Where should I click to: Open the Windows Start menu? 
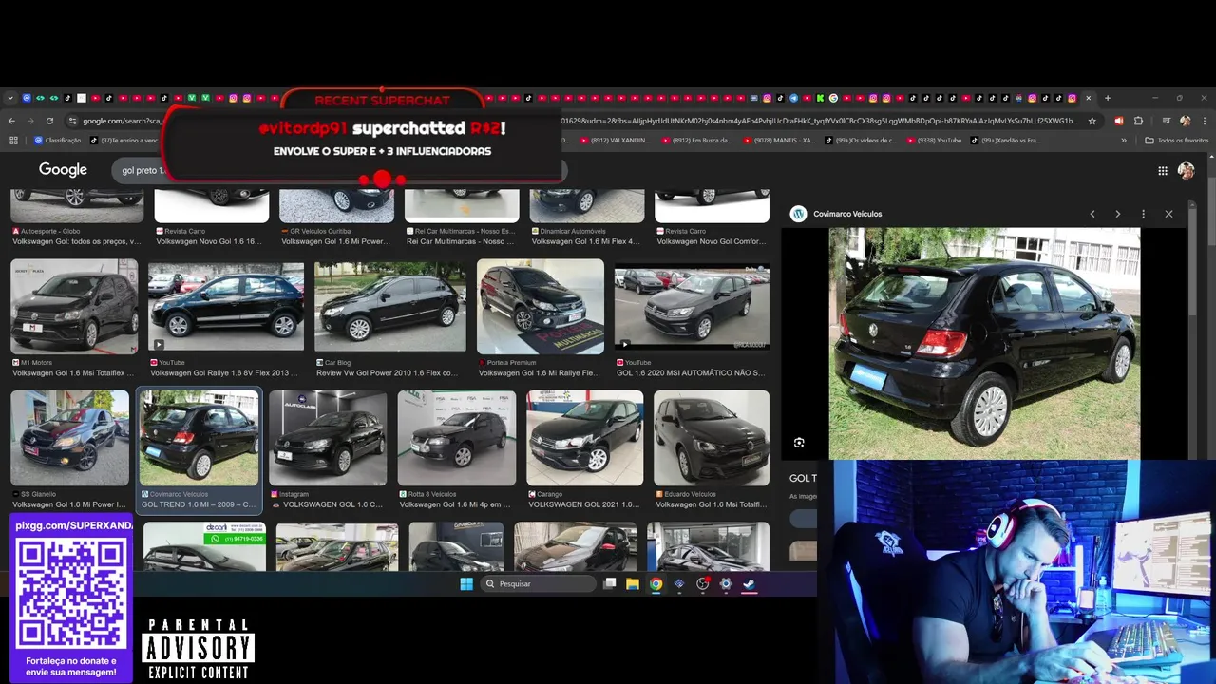(x=466, y=584)
